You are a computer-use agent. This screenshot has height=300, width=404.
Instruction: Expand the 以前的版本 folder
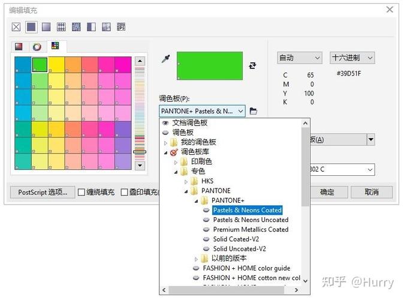pos(197,259)
